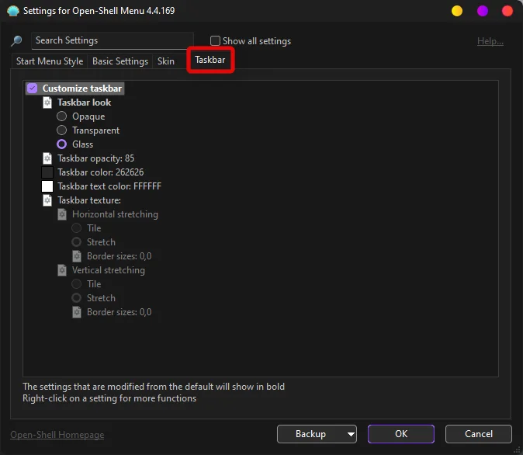523x455 pixels.
Task: Enable the Show all settings checkbox
Action: [216, 41]
